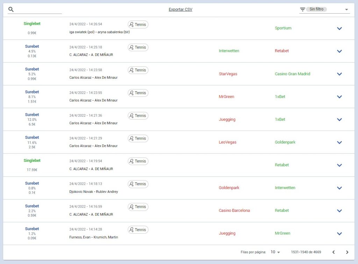Click the Surebet label with 8.1%
Screen dimensions: 358x264
tap(32, 92)
